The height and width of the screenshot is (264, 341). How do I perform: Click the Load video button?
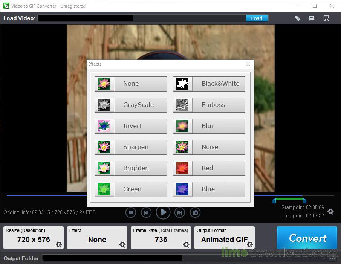click(257, 18)
